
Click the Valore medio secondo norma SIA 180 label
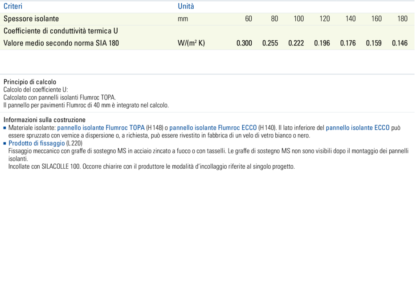(61, 43)
